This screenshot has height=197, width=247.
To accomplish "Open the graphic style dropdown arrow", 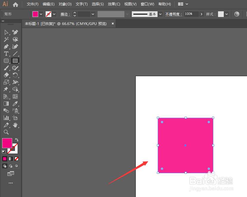I will tap(226, 14).
